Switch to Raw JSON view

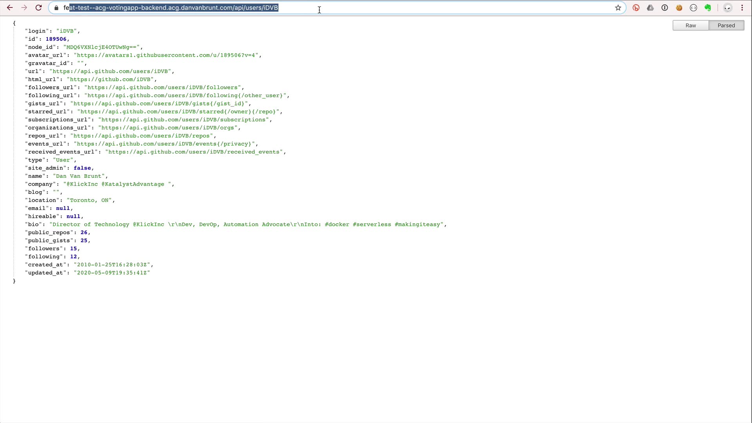pyautogui.click(x=691, y=25)
